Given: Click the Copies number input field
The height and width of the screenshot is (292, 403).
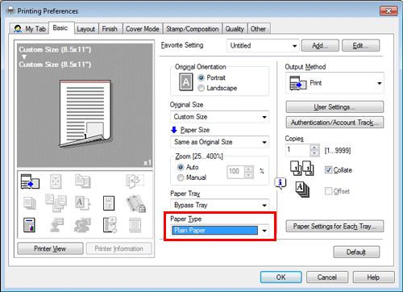Looking at the screenshot, I should click(298, 150).
